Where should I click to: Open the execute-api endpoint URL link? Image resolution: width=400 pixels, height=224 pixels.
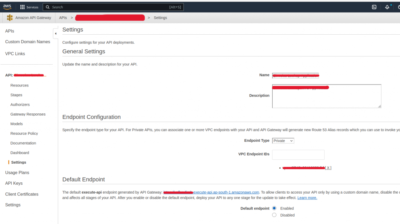[x=211, y=192]
